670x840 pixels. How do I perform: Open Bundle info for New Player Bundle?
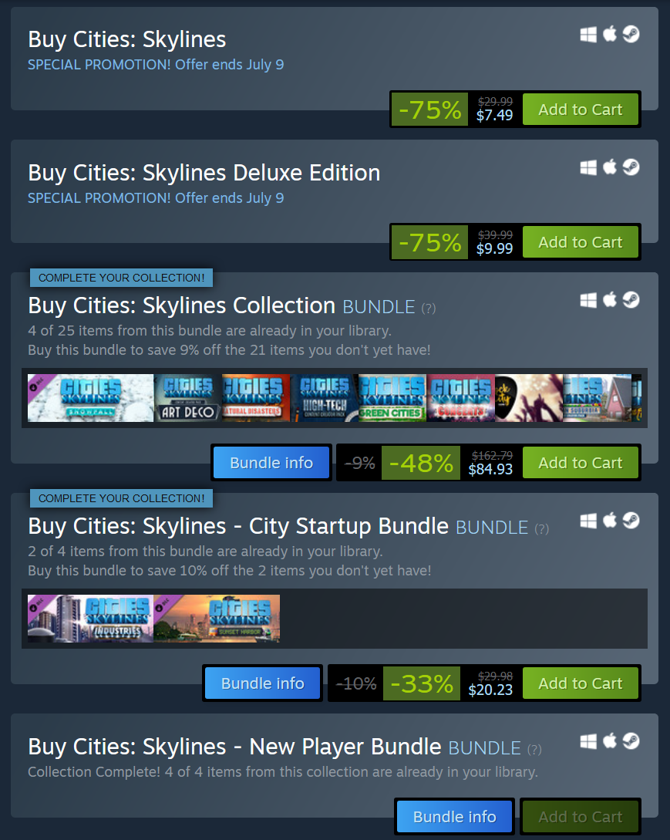tap(454, 816)
